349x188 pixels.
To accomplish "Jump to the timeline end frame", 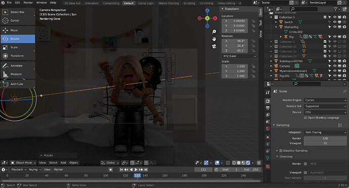I will 146,170.
